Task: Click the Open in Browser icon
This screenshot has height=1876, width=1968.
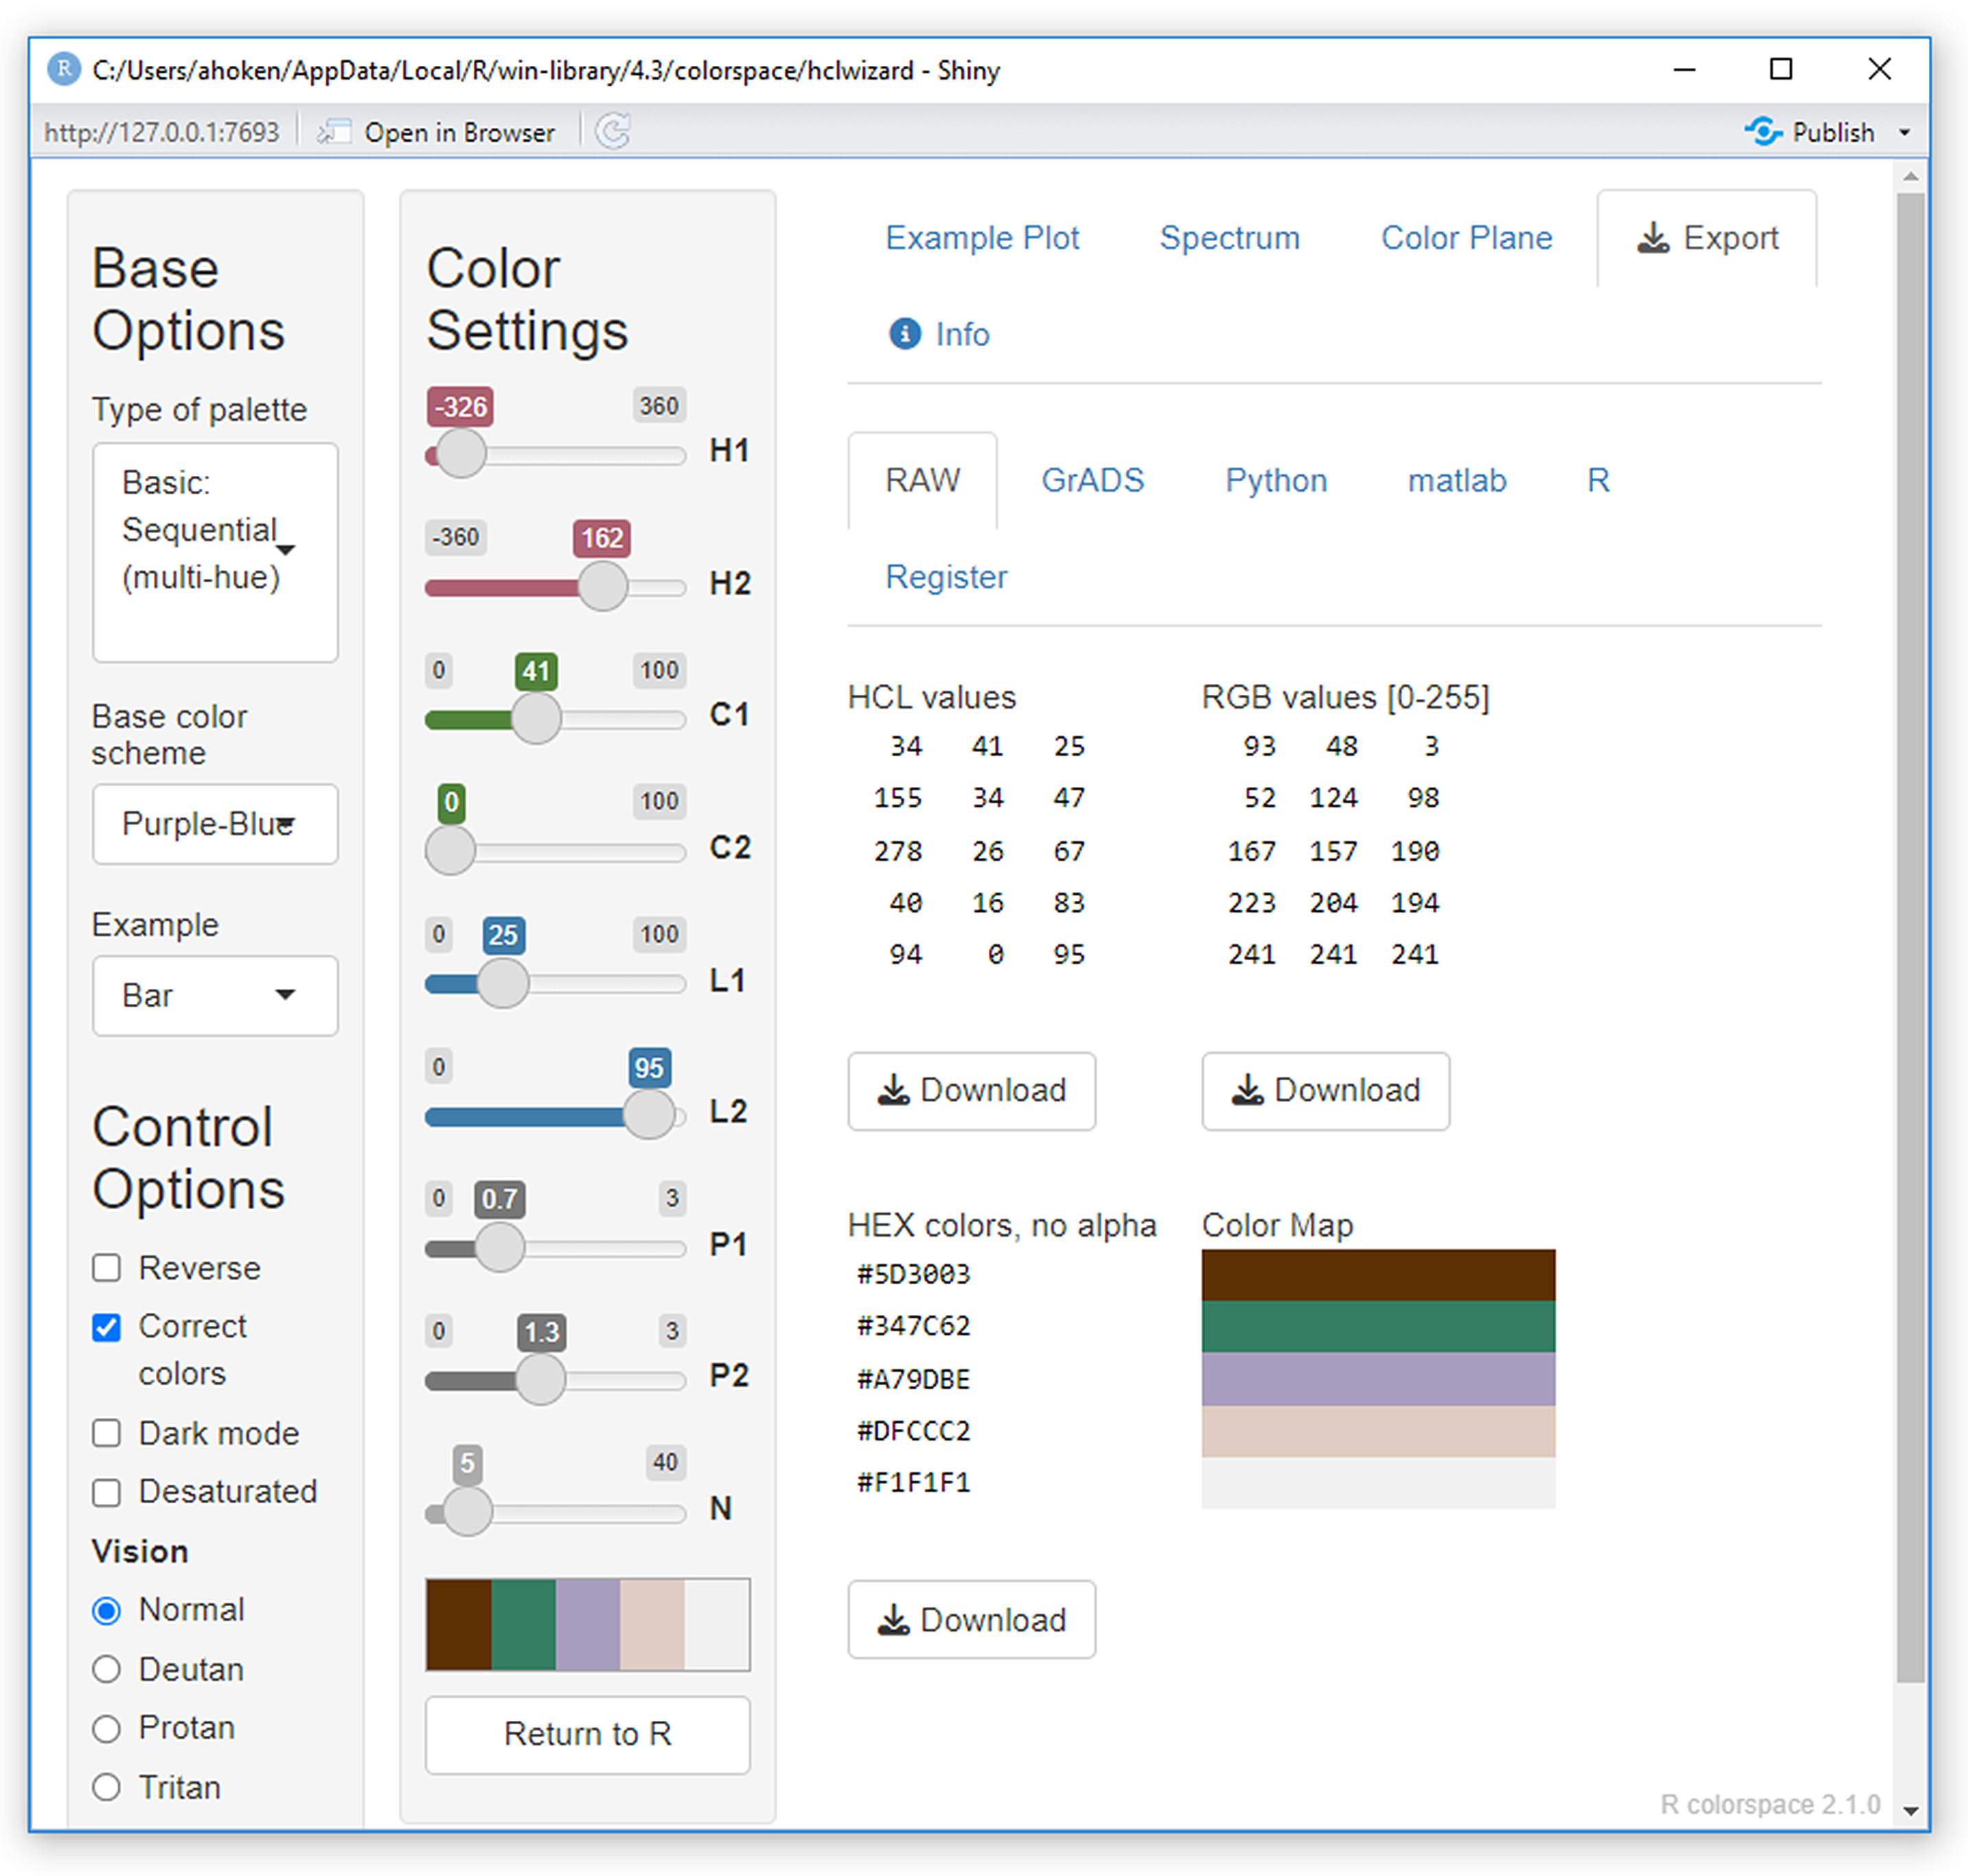Action: [334, 131]
